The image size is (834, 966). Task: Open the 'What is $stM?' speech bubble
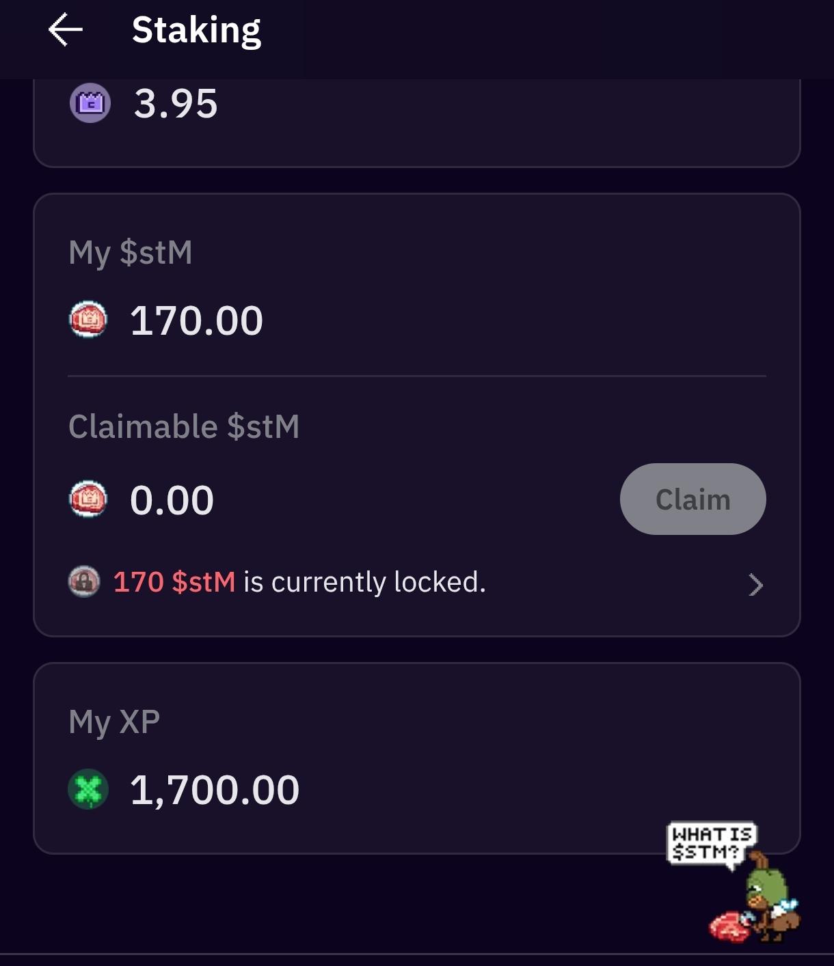712,844
